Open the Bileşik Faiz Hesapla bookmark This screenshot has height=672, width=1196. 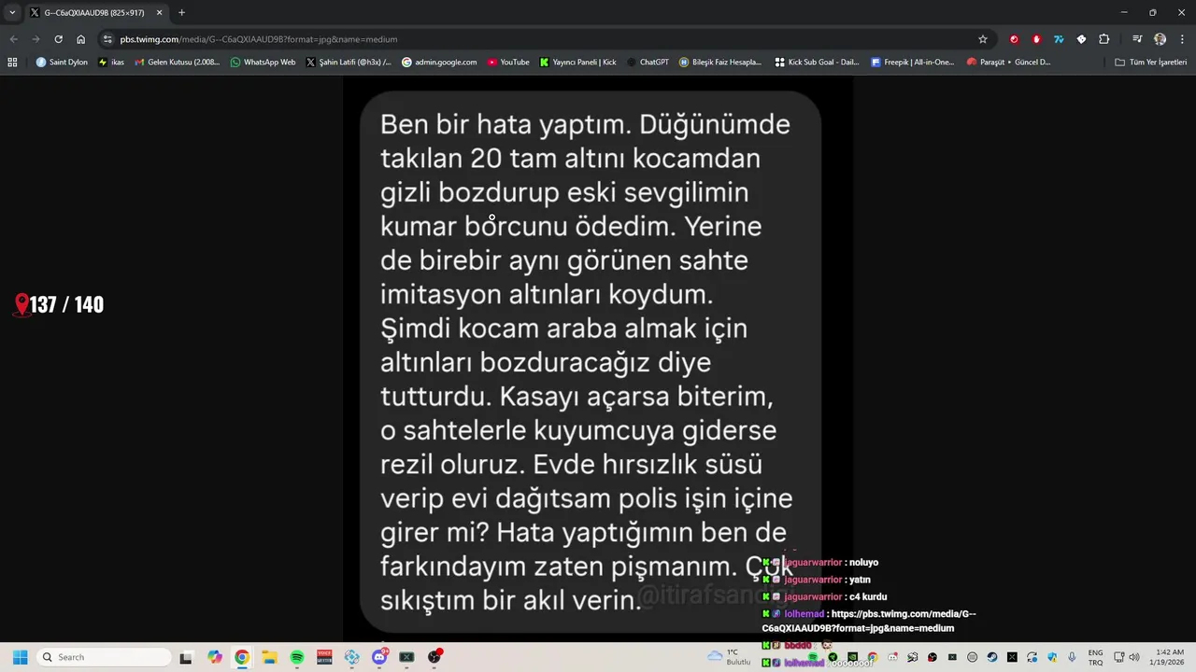[720, 63]
